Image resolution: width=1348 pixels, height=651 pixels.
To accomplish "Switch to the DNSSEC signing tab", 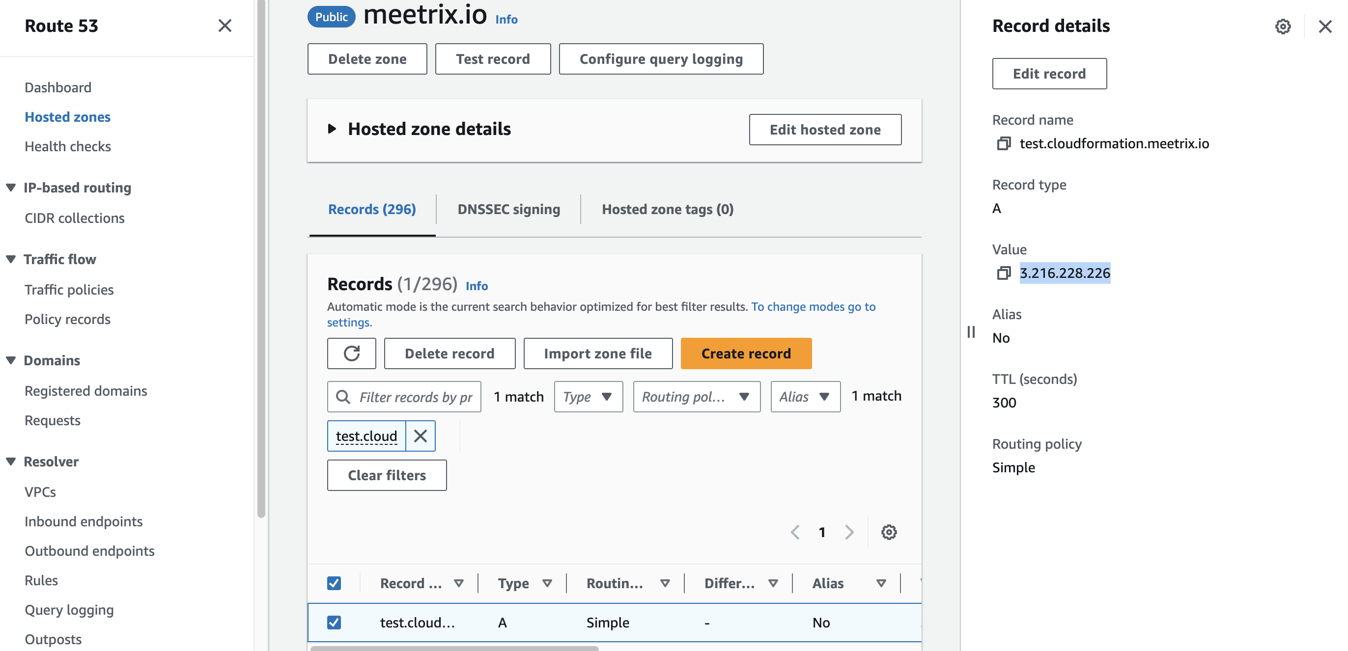I will tap(508, 209).
